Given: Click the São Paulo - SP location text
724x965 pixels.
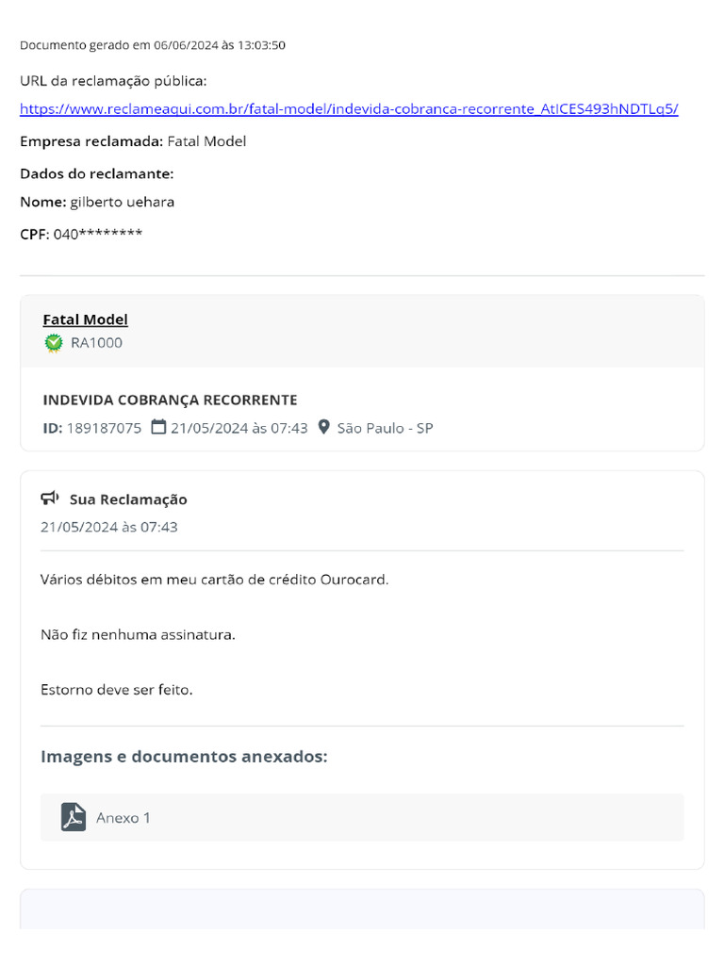Looking at the screenshot, I should coord(385,429).
